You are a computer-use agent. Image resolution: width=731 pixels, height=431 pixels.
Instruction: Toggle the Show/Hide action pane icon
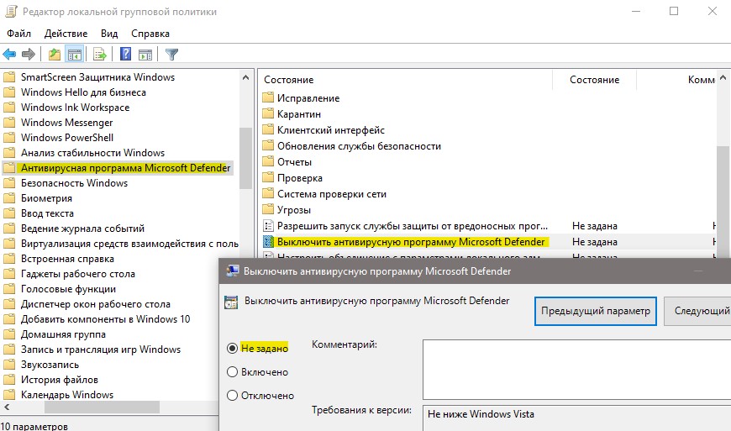[x=145, y=55]
